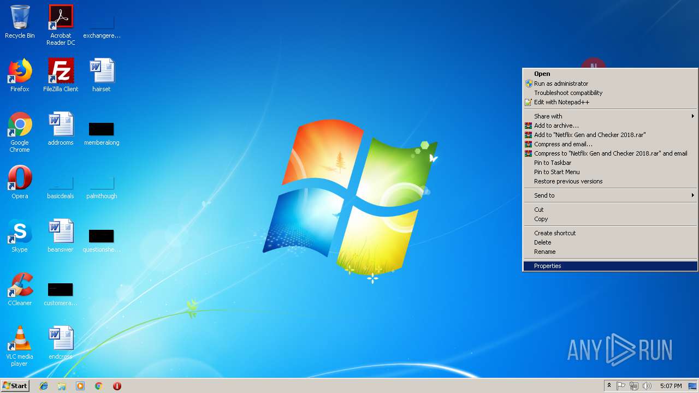The height and width of the screenshot is (393, 699).
Task: Choose Create shortcut
Action: [x=610, y=233]
